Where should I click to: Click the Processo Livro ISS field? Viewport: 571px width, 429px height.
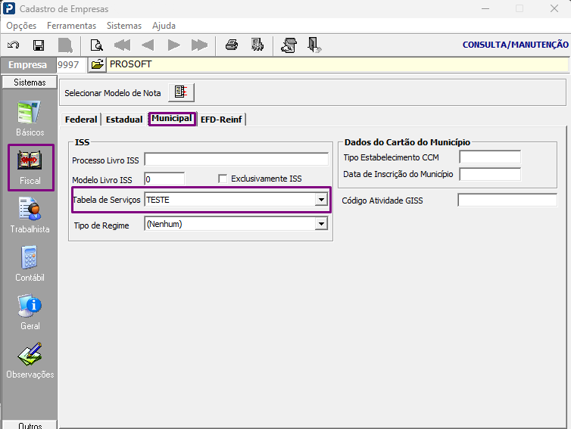pos(236,160)
